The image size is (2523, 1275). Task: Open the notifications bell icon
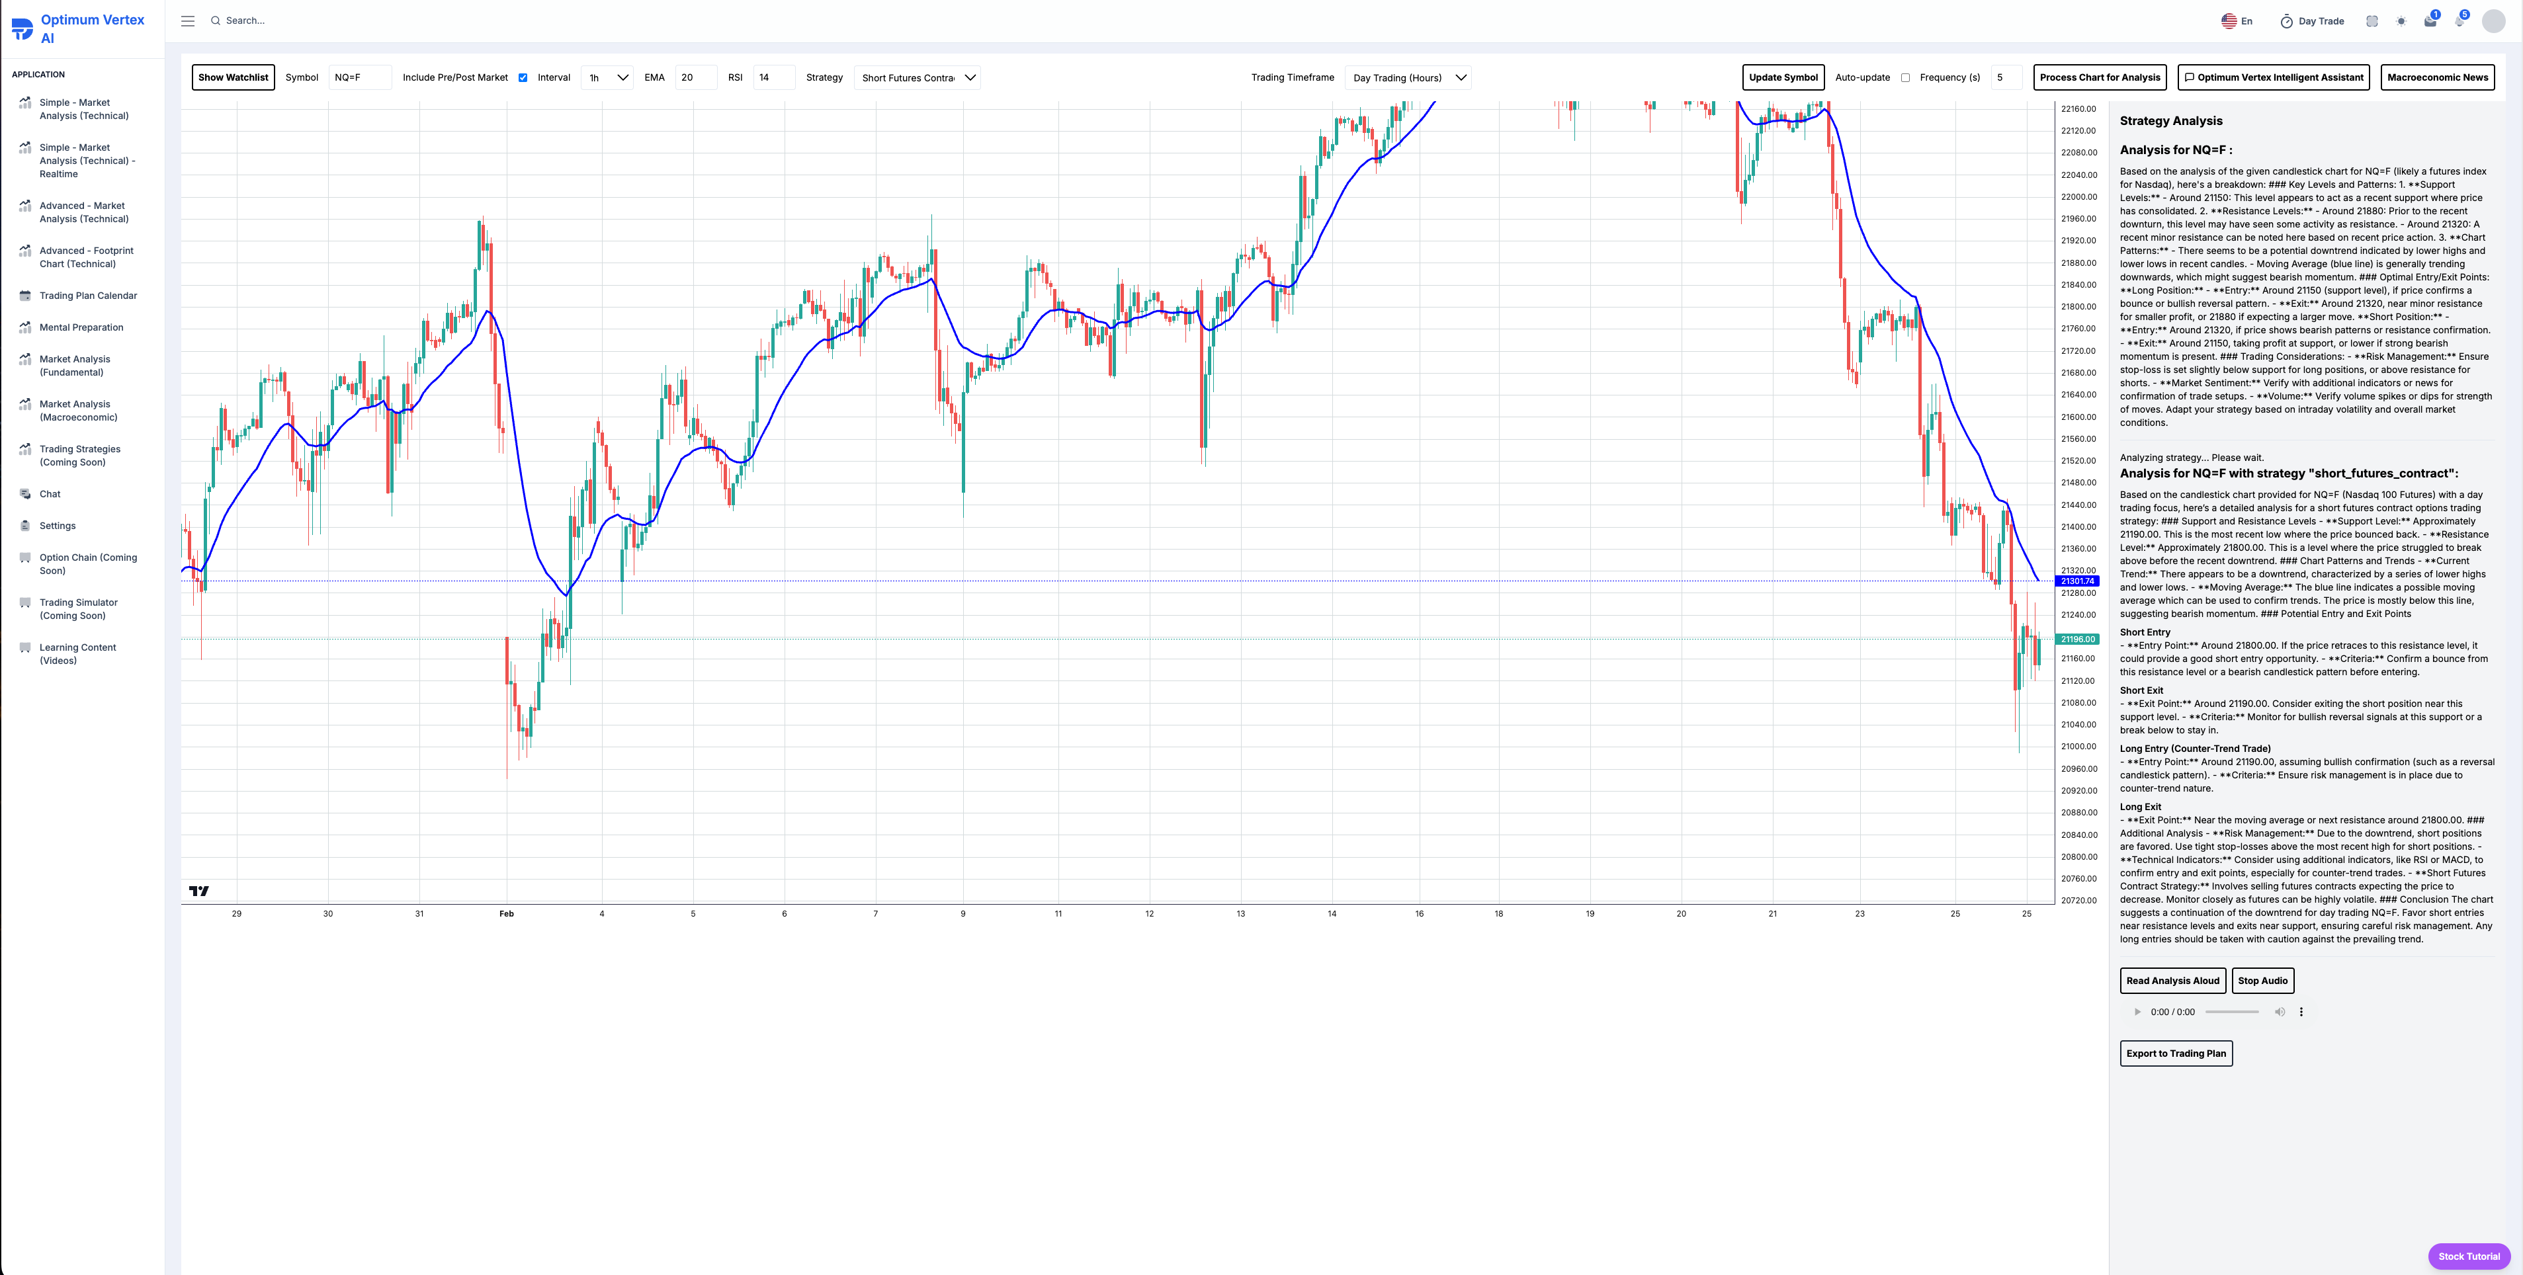[x=2459, y=22]
